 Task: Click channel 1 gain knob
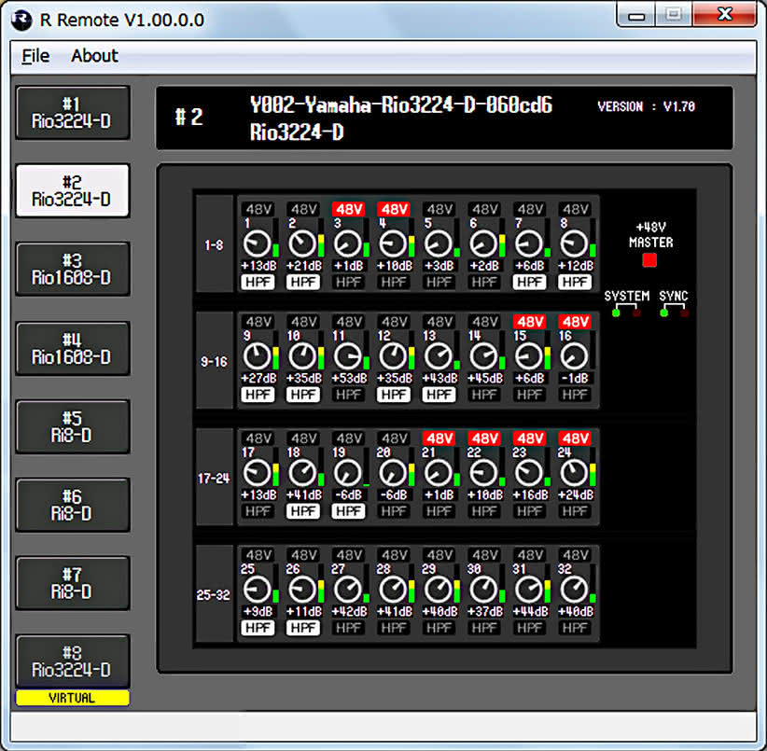pos(257,243)
